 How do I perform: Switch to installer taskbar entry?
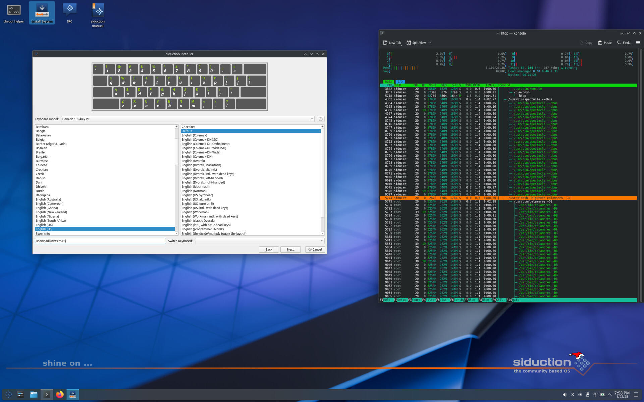click(73, 394)
